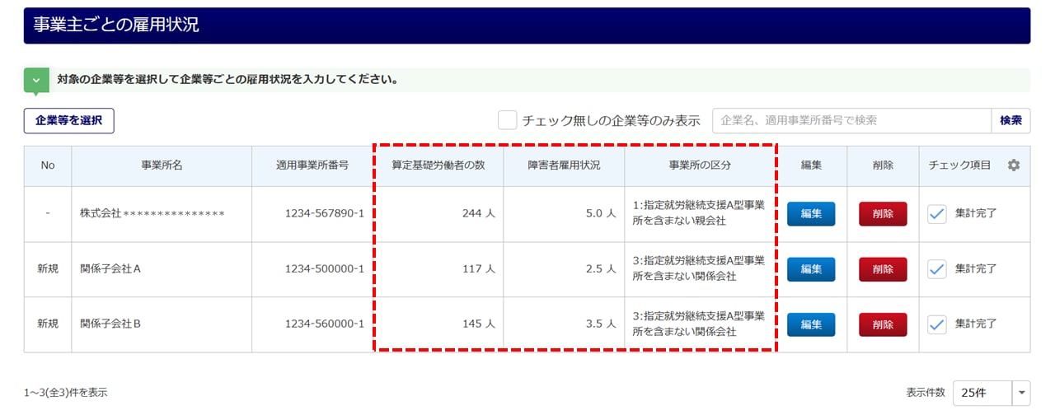Delete the 関係子会社B row

click(x=883, y=324)
